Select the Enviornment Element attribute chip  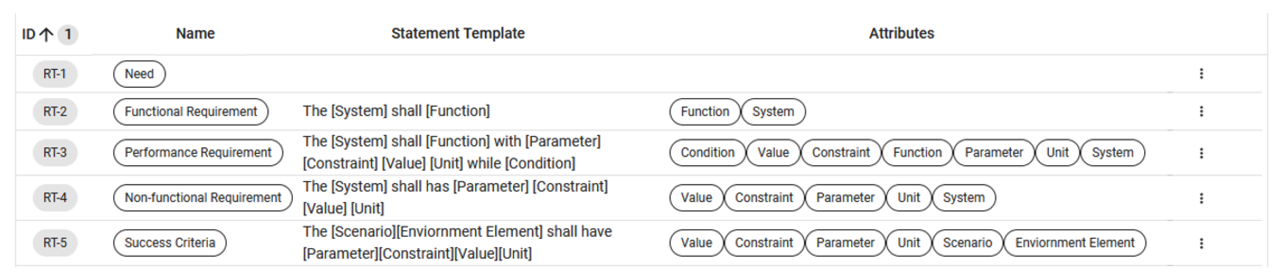tap(1074, 243)
